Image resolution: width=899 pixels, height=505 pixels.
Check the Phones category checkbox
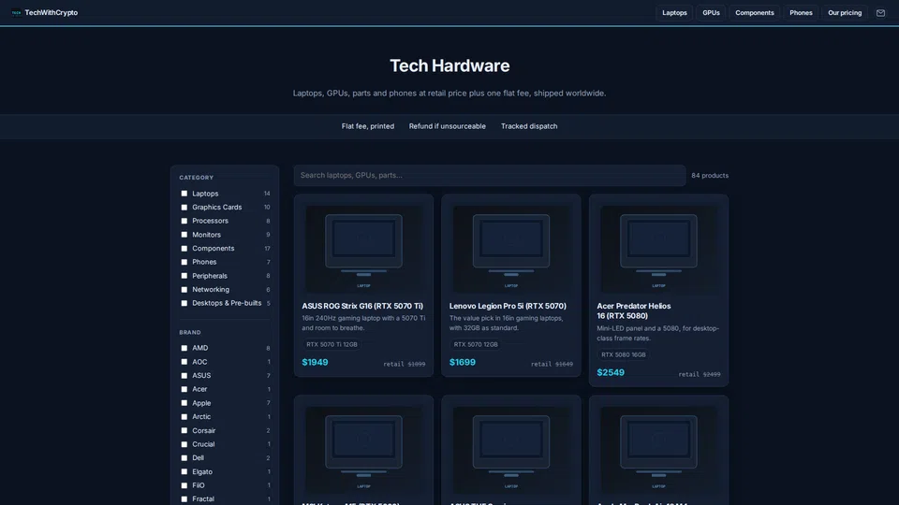(x=184, y=262)
